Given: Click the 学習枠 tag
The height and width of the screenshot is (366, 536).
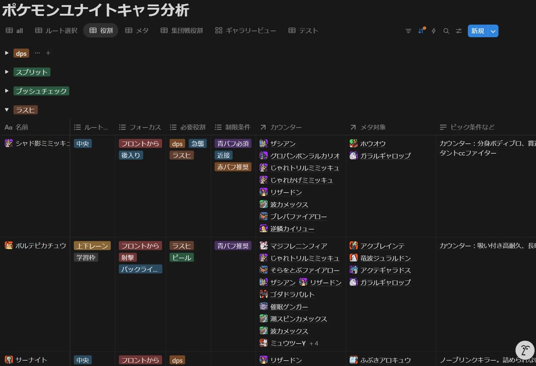Looking at the screenshot, I should (x=86, y=258).
